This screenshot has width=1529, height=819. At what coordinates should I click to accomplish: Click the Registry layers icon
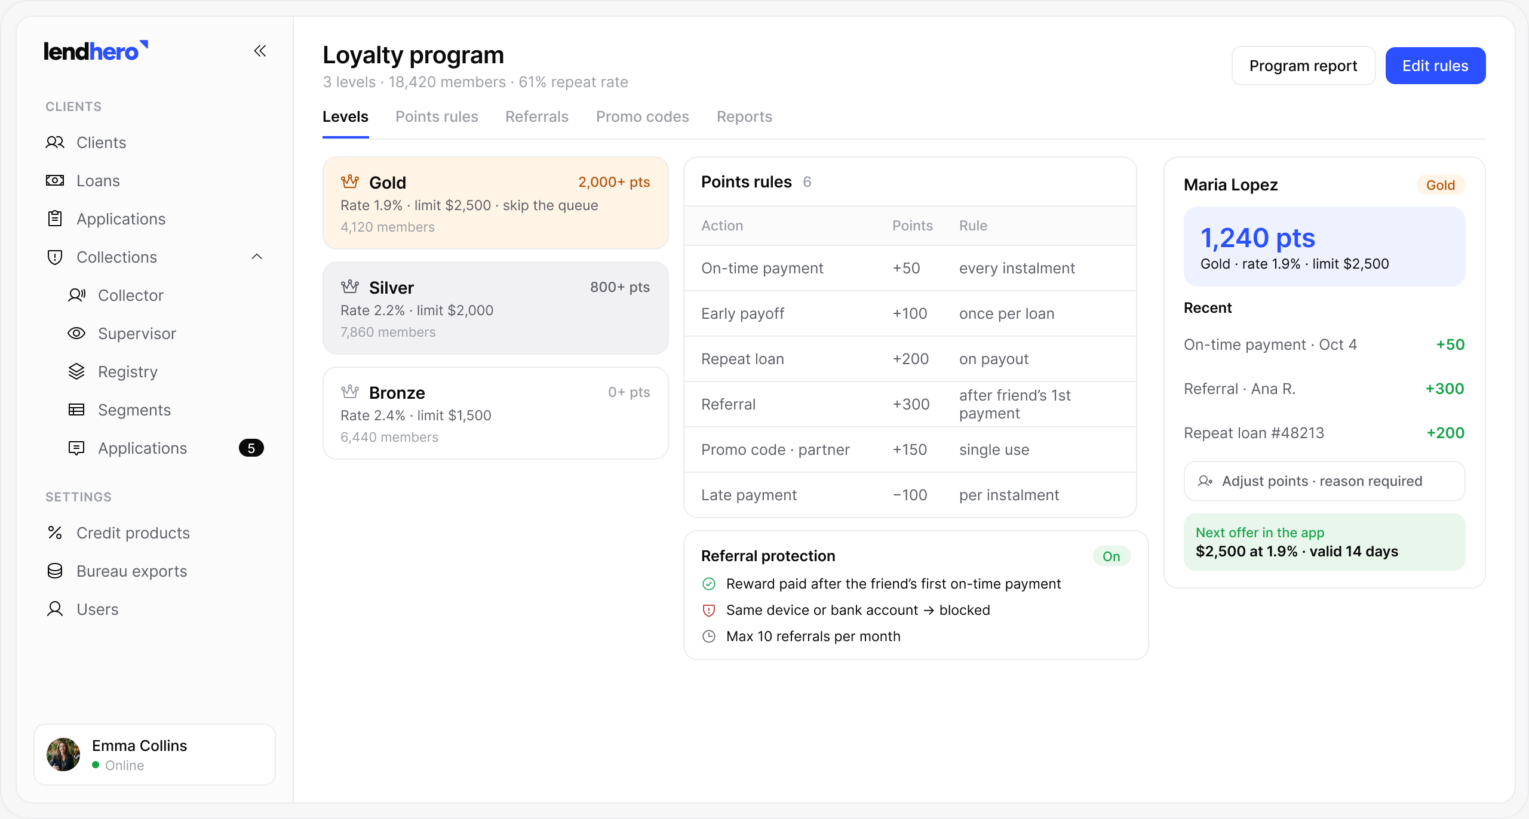[x=76, y=371]
